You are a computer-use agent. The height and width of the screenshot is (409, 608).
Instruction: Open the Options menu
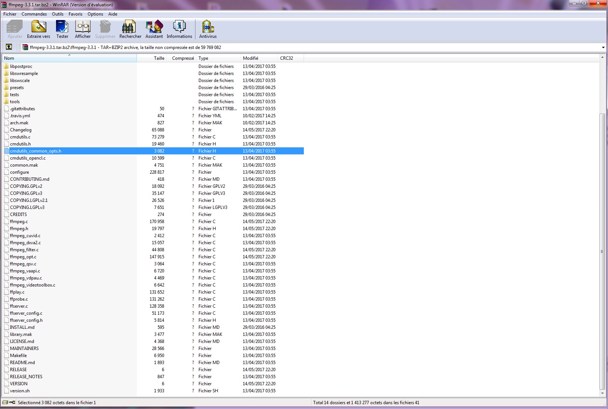pyautogui.click(x=95, y=14)
